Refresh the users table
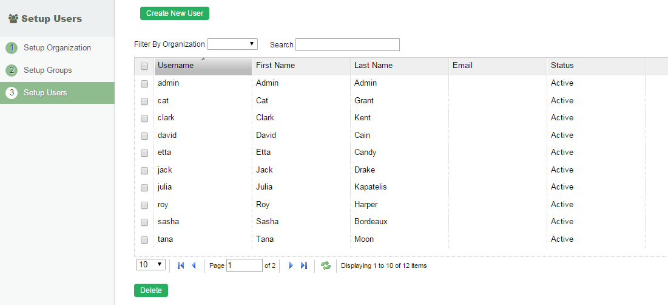Image resolution: width=668 pixels, height=305 pixels. (x=326, y=266)
